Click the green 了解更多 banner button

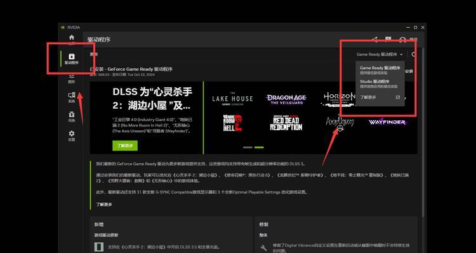125,145
